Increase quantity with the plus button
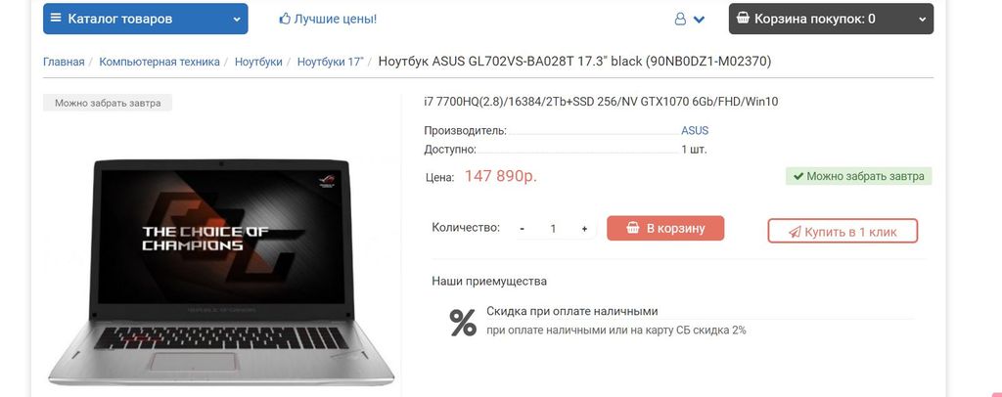Viewport: 1002px width, 397px height. point(584,229)
